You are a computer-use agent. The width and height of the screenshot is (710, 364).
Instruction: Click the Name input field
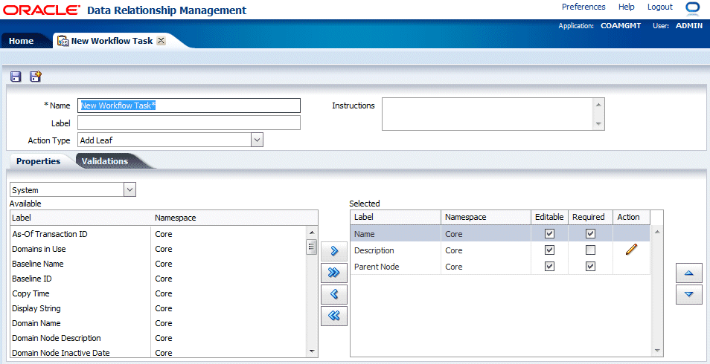pos(189,105)
